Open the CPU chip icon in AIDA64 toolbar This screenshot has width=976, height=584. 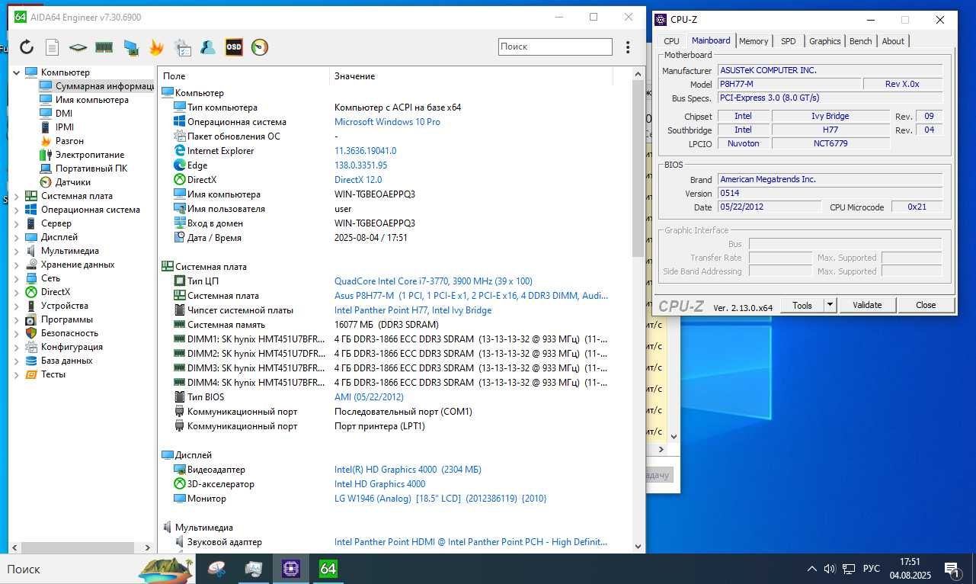pyautogui.click(x=78, y=47)
